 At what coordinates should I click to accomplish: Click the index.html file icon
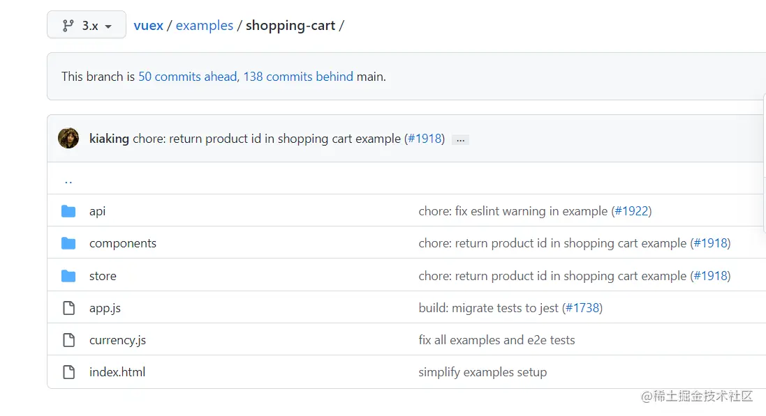[x=68, y=372]
